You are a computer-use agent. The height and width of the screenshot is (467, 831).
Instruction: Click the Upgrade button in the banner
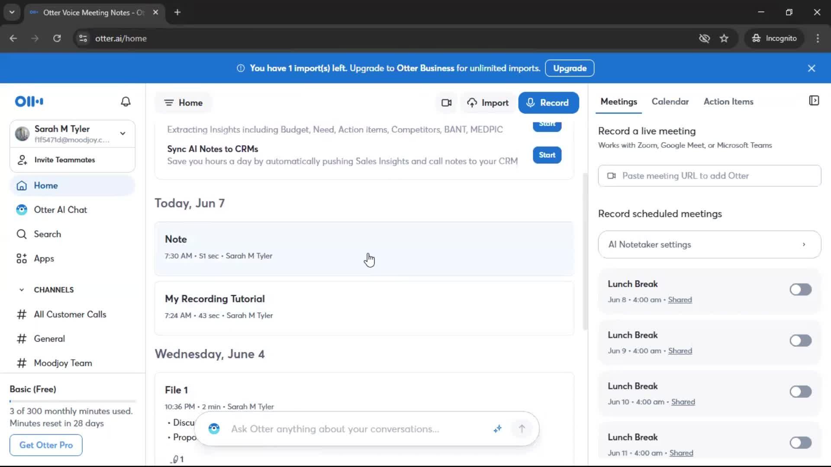click(570, 68)
